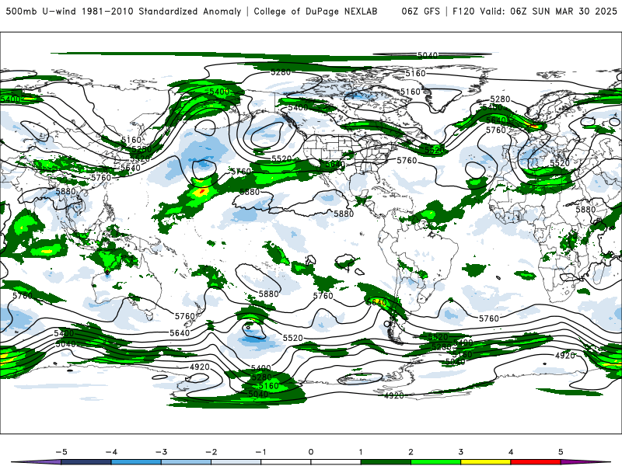
Task: Click the 5880 contour label over Southeast Asia
Action: pos(65,191)
